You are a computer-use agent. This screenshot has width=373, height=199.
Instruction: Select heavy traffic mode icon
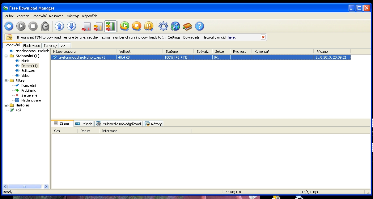click(110, 27)
